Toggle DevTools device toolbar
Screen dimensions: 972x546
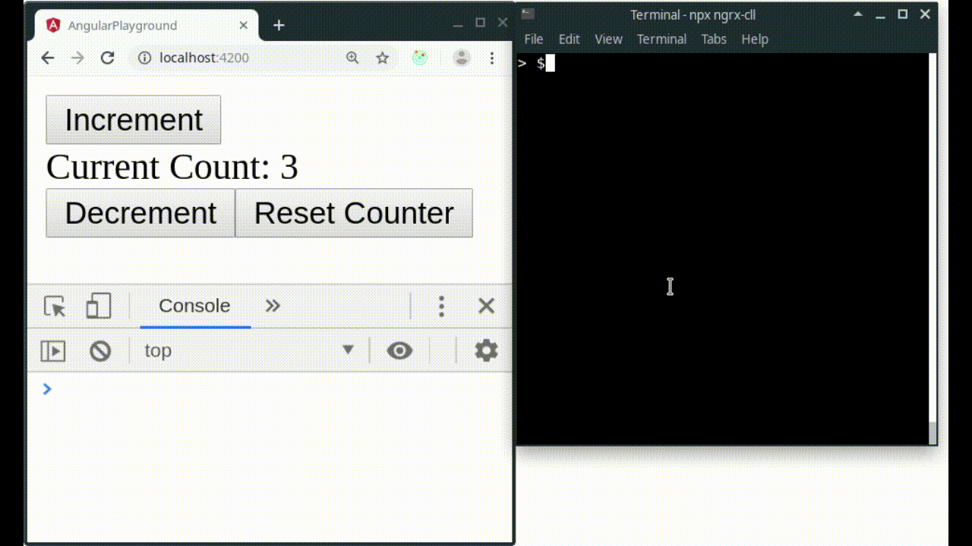pyautogui.click(x=98, y=306)
